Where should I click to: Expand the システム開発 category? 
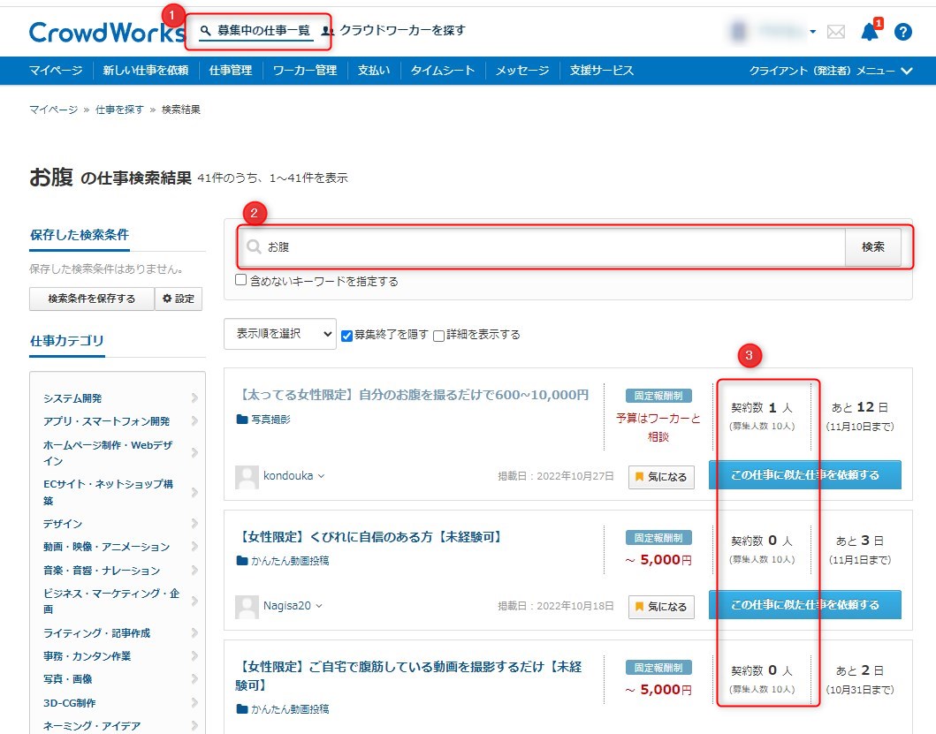[x=117, y=398]
